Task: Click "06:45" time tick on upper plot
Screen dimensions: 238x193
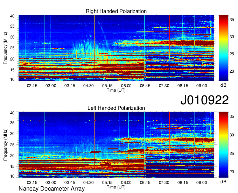Action: [145, 86]
